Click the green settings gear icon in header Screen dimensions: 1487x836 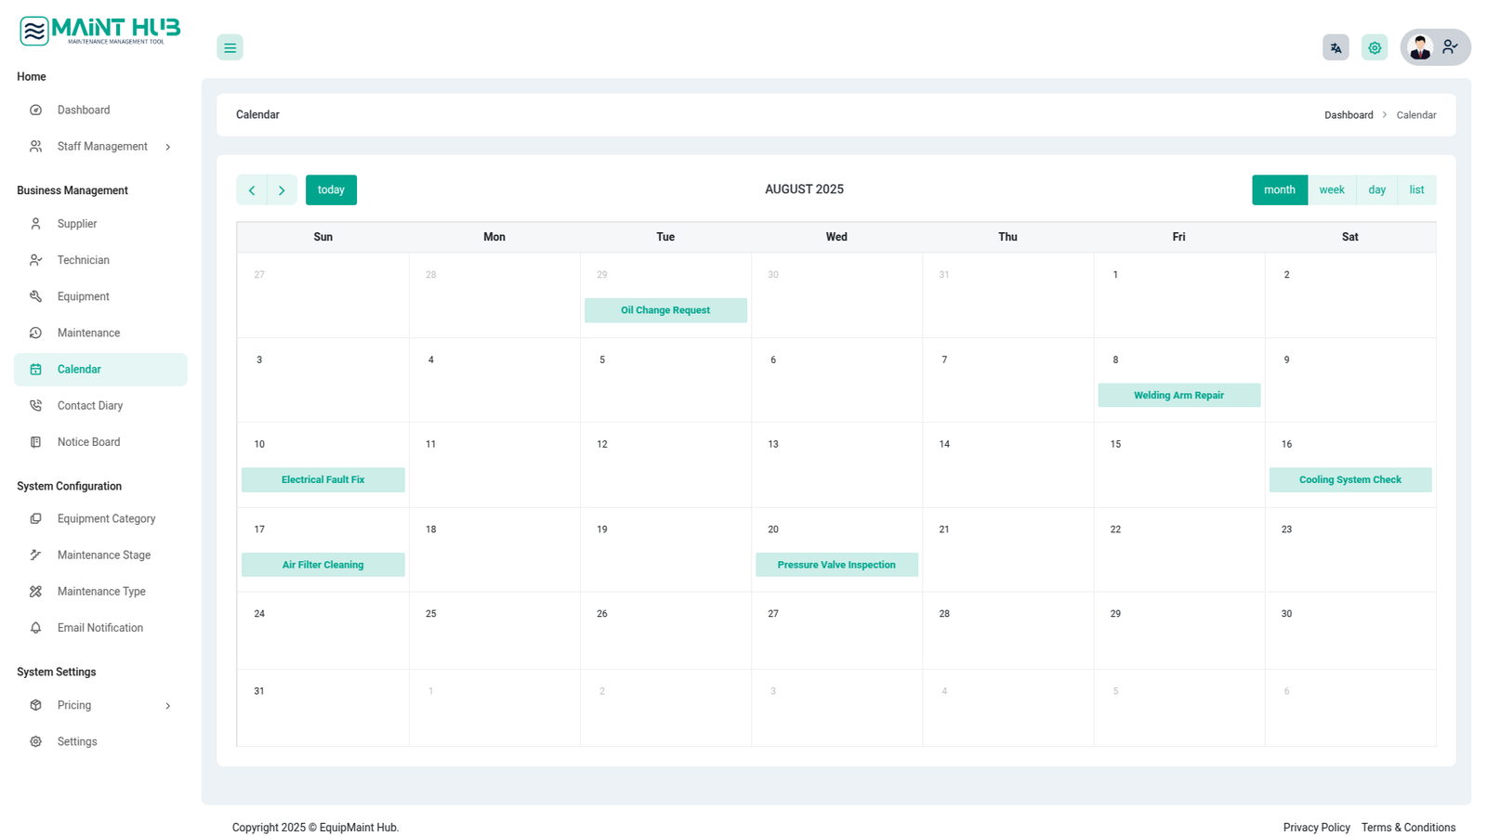(1375, 47)
